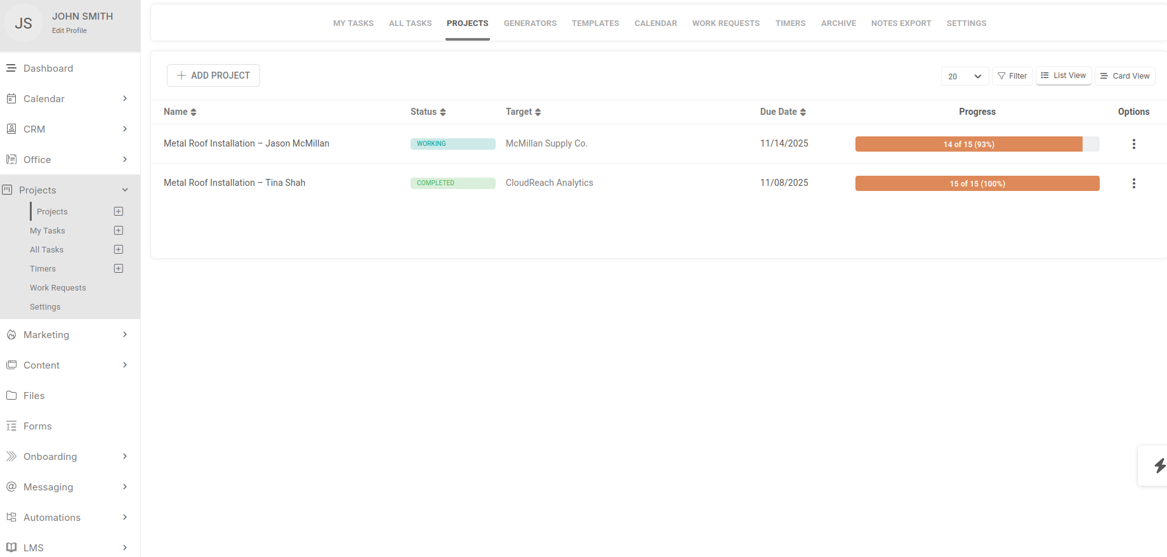The height and width of the screenshot is (557, 1167).
Task: Sort projects by Name column
Action: (x=180, y=112)
